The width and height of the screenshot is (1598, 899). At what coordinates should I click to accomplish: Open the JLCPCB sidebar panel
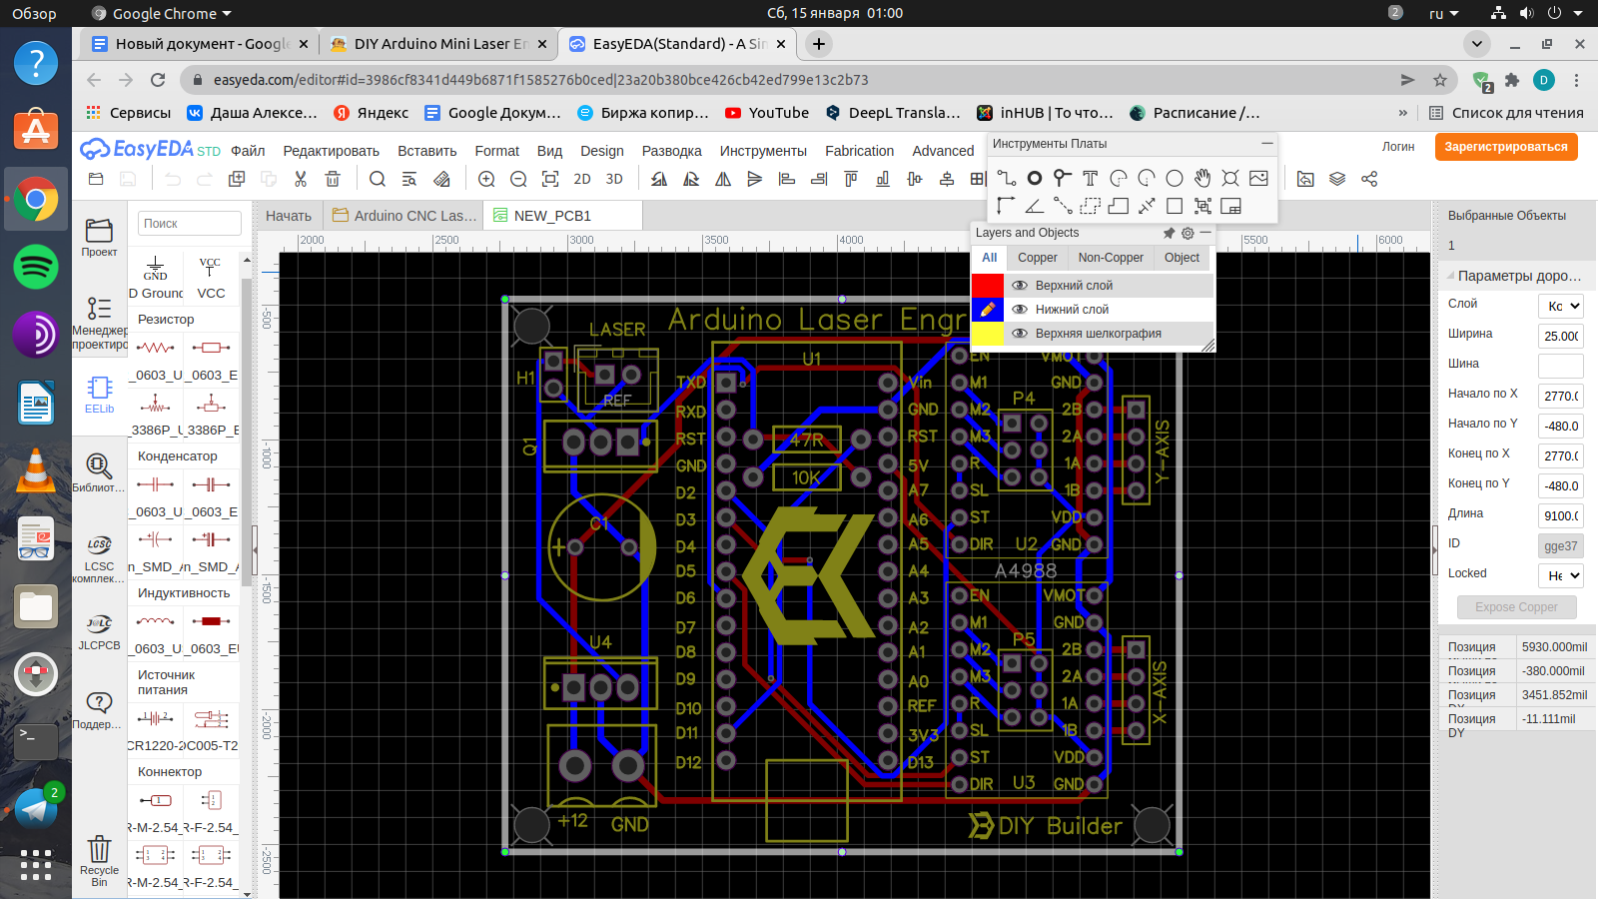pyautogui.click(x=99, y=631)
